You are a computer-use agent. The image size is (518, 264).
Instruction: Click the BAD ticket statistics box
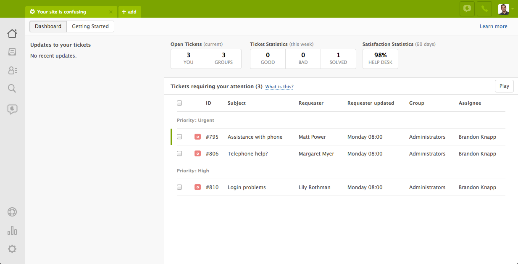click(303, 59)
